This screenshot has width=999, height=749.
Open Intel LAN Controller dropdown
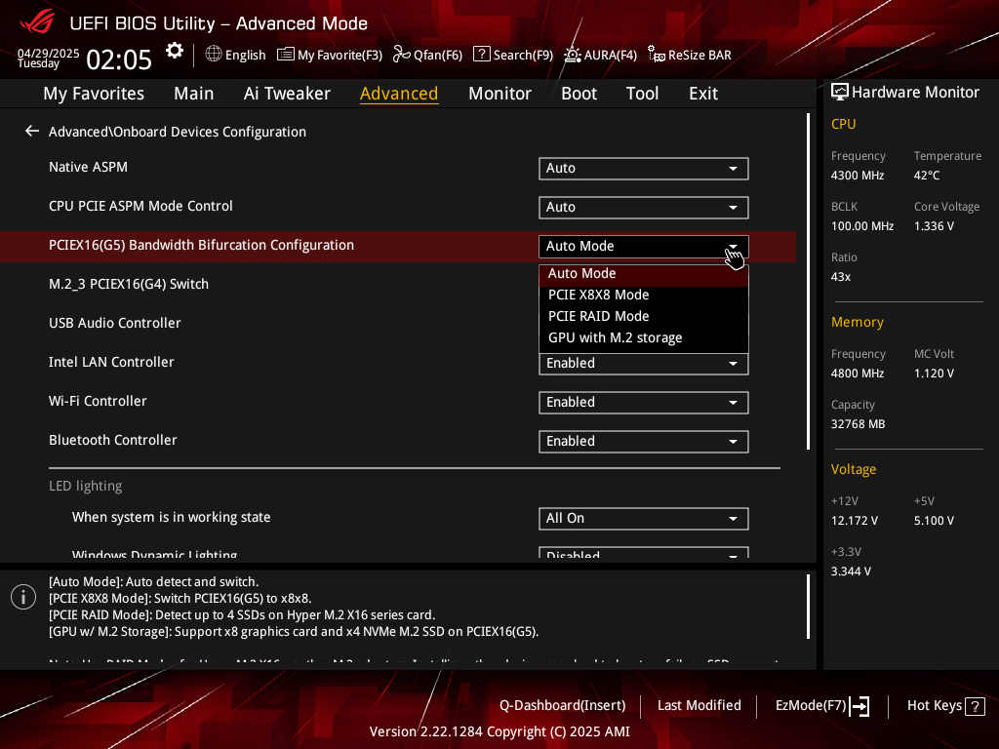tap(644, 364)
